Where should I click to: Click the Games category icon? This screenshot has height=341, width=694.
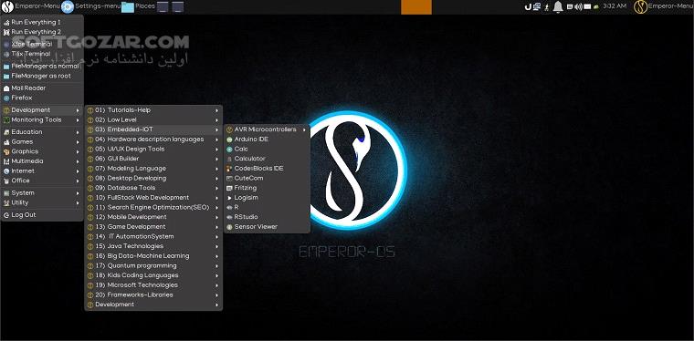coord(6,142)
